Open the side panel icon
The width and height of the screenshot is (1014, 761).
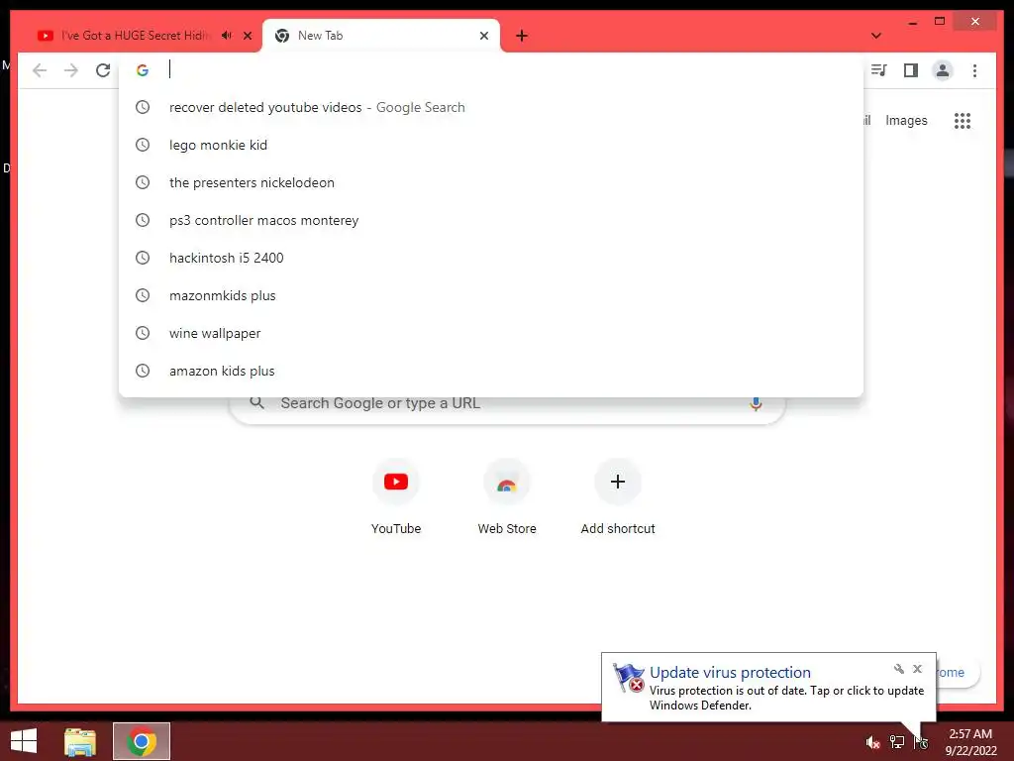[911, 70]
